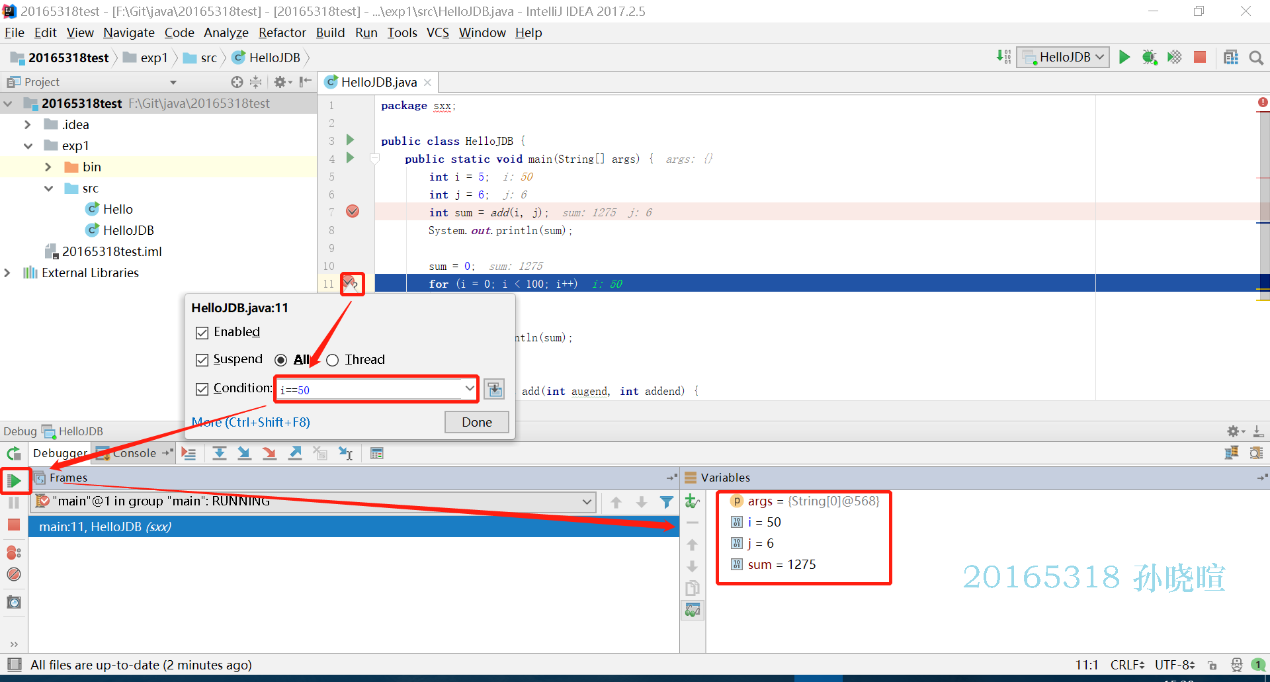
Task: Expand the bin folder
Action: pos(48,167)
